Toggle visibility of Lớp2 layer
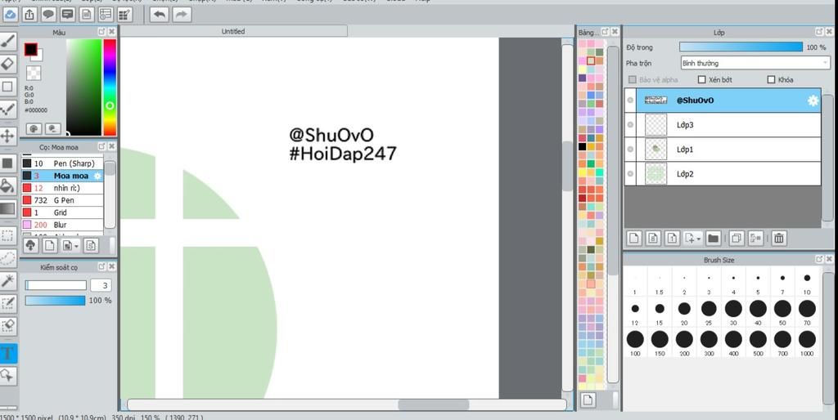The width and height of the screenshot is (838, 420). click(x=630, y=174)
